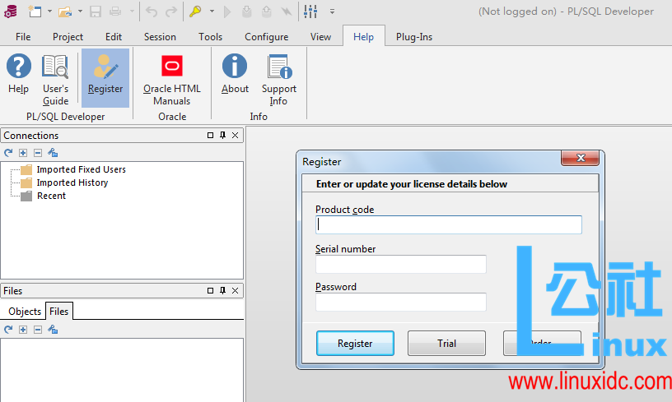Open dropdown arrow next to New icon
Viewport: 672px width, 402px height.
[49, 12]
